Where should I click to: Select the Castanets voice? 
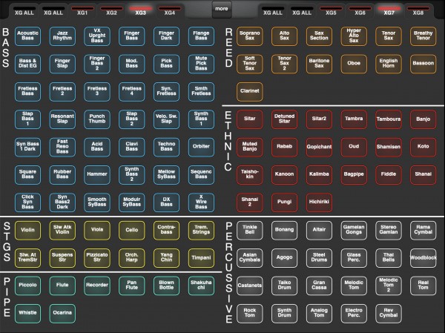(x=250, y=286)
